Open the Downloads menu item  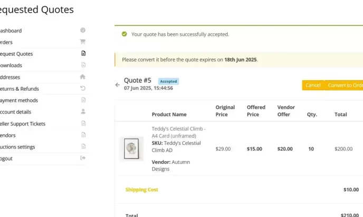pos(11,65)
